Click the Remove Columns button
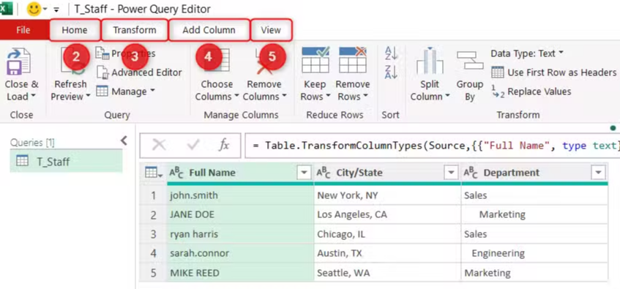Image resolution: width=620 pixels, height=289 pixels. (264, 75)
